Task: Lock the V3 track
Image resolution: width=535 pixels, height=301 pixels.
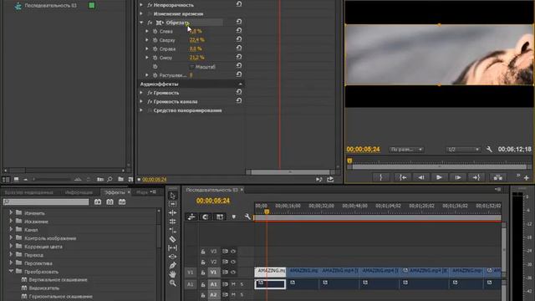Action: pos(203,252)
